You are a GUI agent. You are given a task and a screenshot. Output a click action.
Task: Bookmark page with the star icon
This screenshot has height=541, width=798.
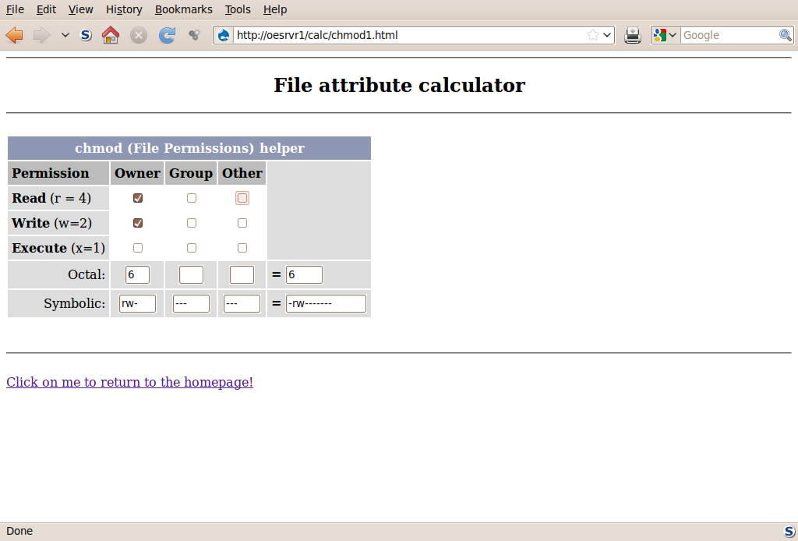click(x=593, y=35)
